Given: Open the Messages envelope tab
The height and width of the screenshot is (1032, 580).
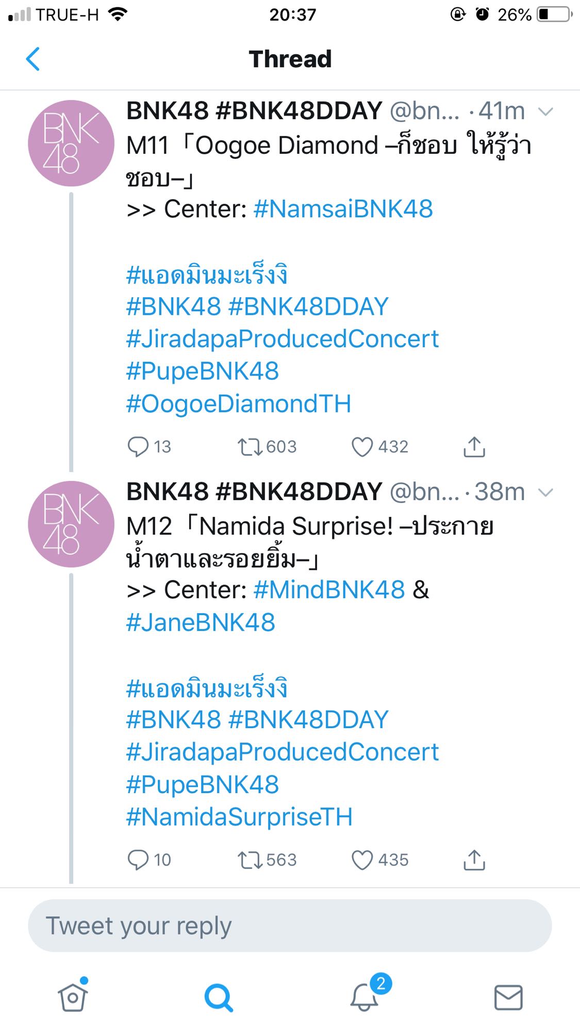Looking at the screenshot, I should click(x=508, y=997).
